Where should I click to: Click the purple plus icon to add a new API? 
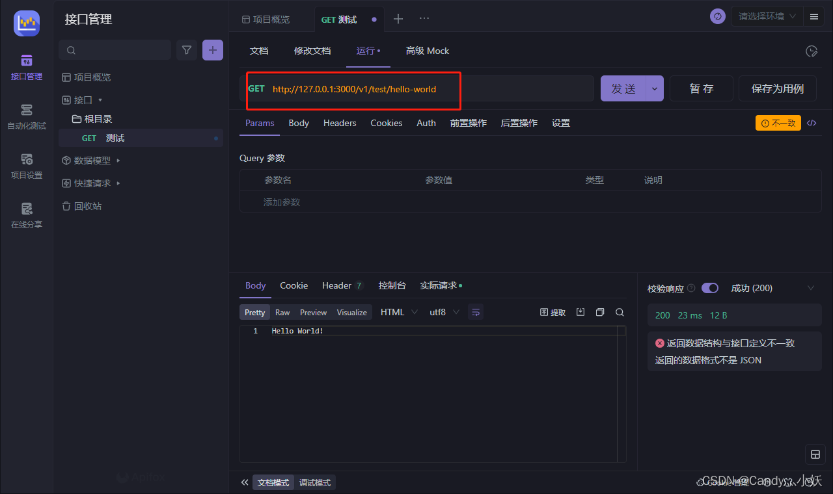pyautogui.click(x=213, y=49)
